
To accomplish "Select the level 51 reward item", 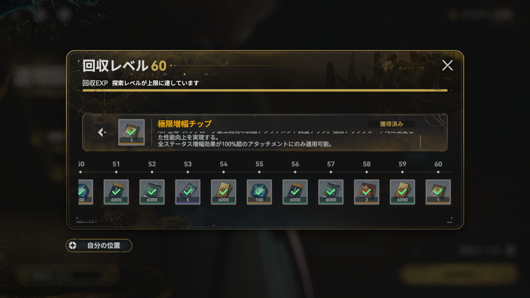I will (116, 192).
